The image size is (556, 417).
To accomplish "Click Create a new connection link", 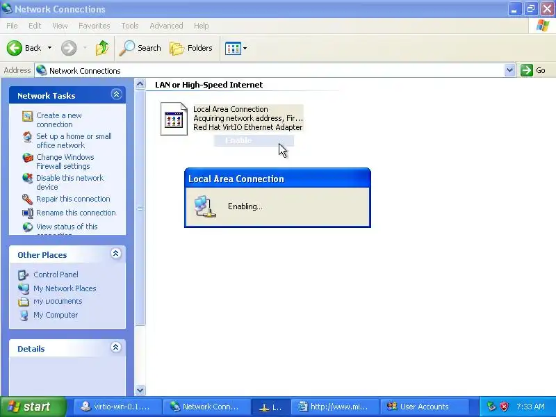I will 59,120.
